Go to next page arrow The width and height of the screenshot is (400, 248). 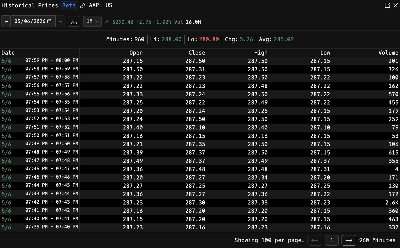tap(349, 240)
